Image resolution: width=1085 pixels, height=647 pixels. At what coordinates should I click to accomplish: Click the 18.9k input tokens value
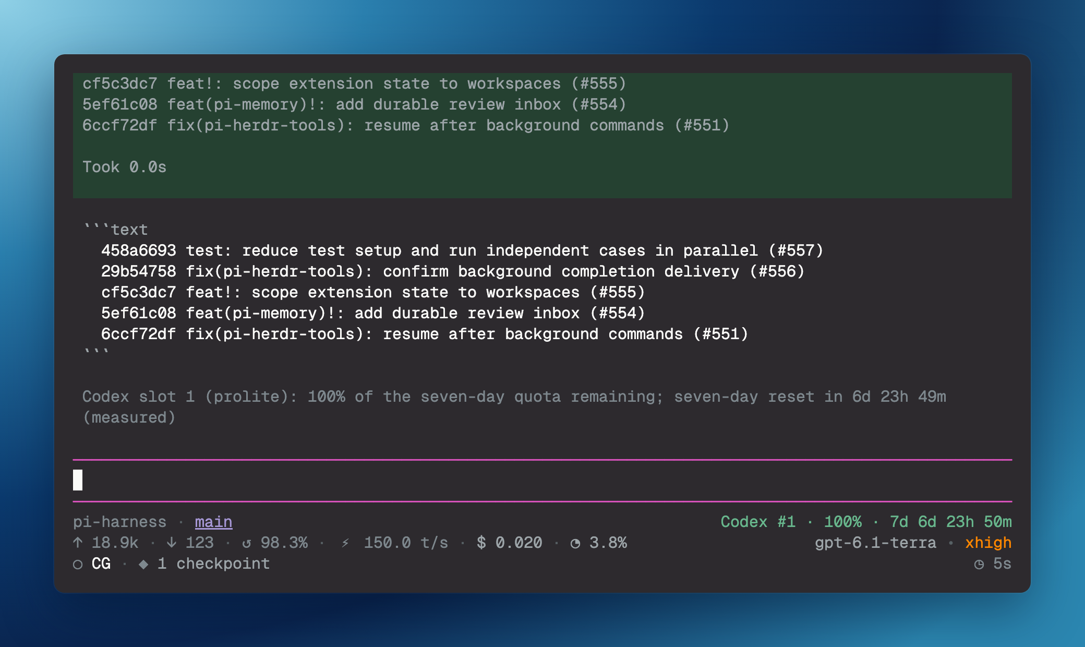point(115,543)
